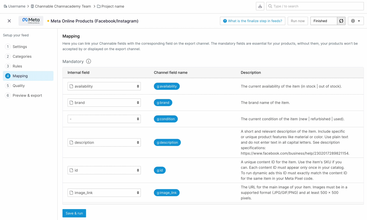The width and height of the screenshot is (367, 220).
Task: Open the empty g:condition field dropdown
Action: click(x=104, y=119)
